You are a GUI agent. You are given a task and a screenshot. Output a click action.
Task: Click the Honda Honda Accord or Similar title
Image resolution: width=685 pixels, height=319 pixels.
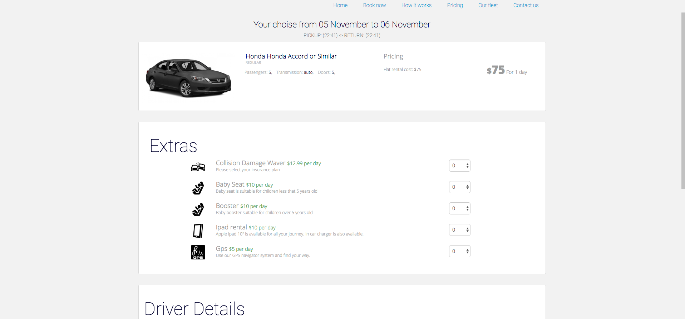[291, 56]
